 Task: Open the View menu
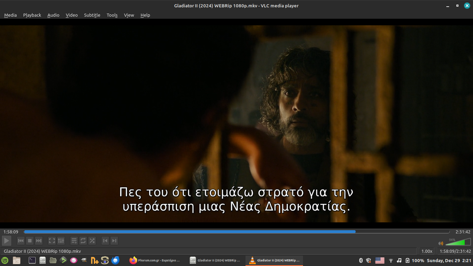(129, 15)
